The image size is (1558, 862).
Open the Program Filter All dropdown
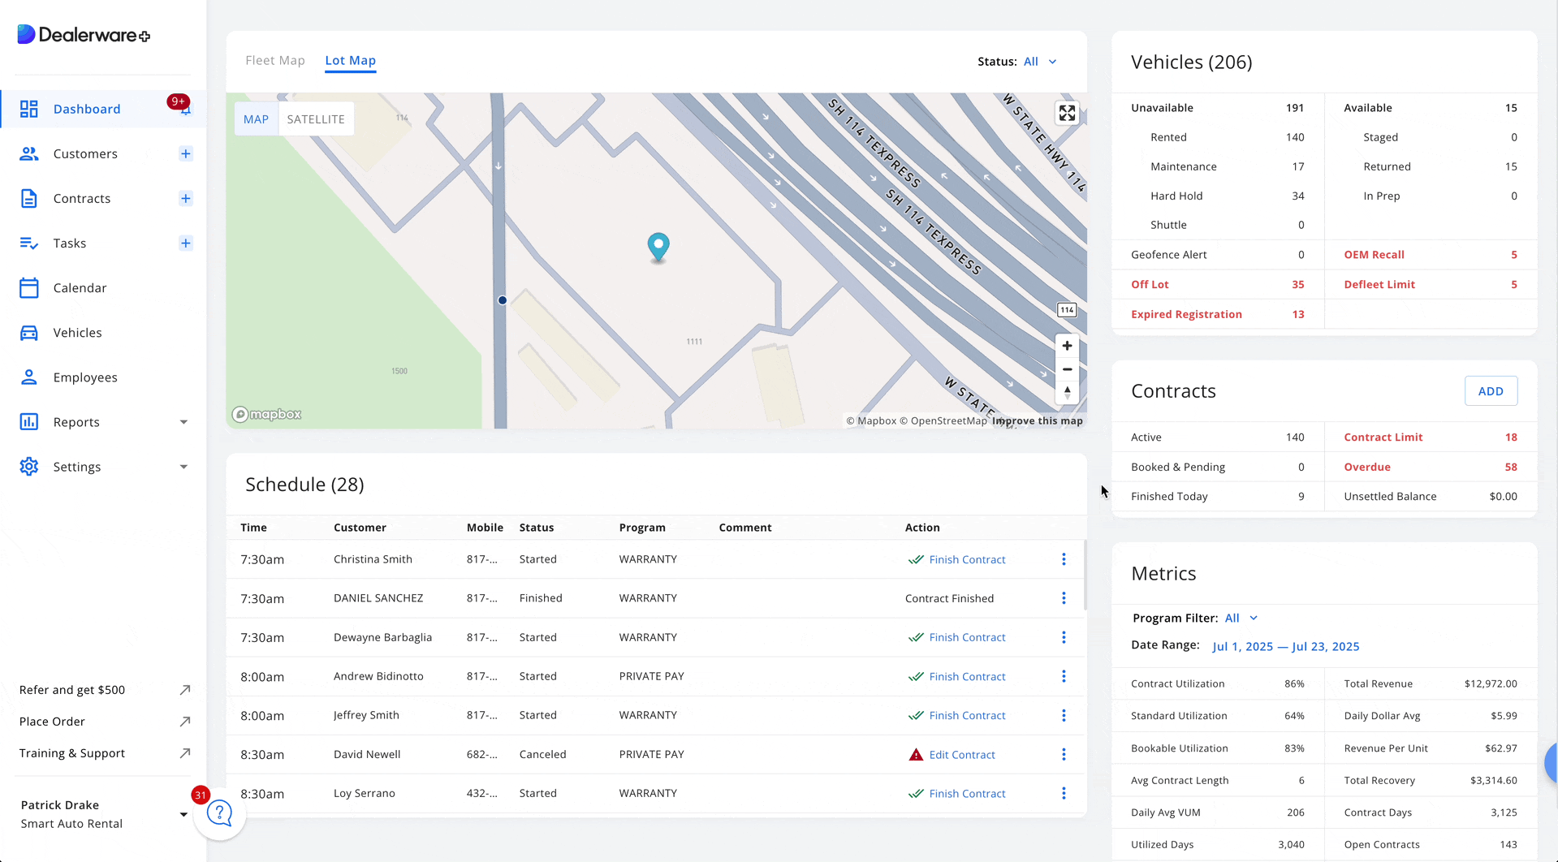[x=1241, y=618]
